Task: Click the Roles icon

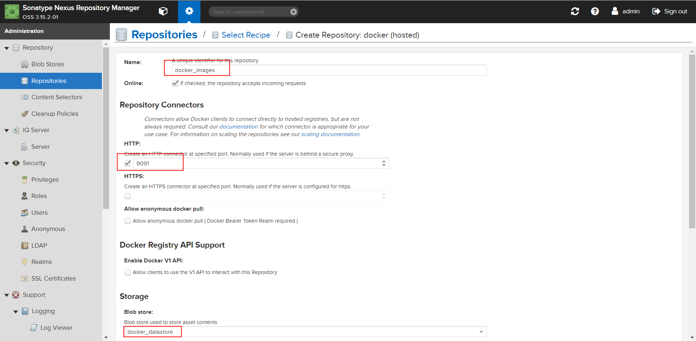Action: 25,196
